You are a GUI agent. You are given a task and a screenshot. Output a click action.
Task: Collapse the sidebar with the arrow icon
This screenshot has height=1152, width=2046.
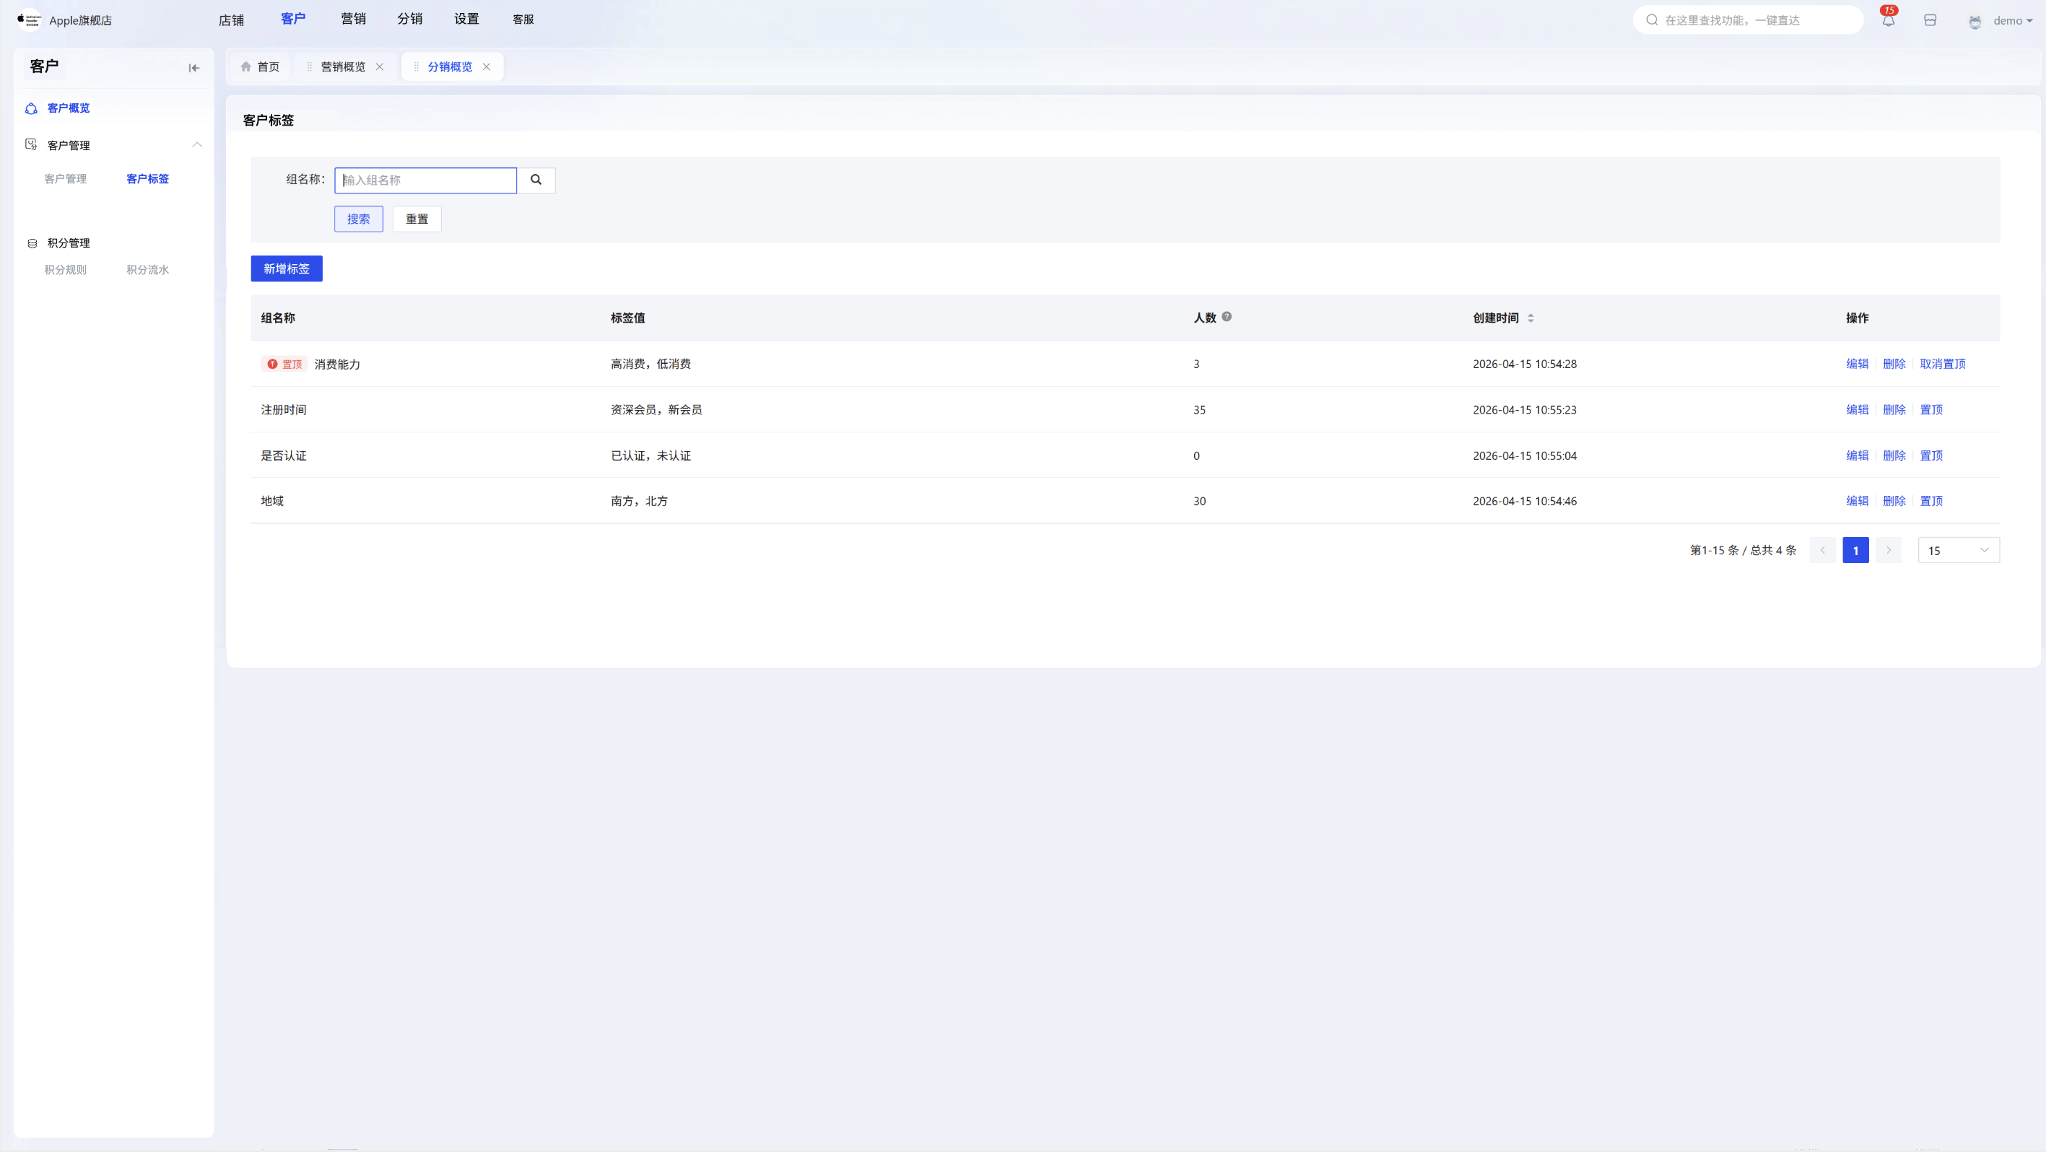click(x=193, y=67)
